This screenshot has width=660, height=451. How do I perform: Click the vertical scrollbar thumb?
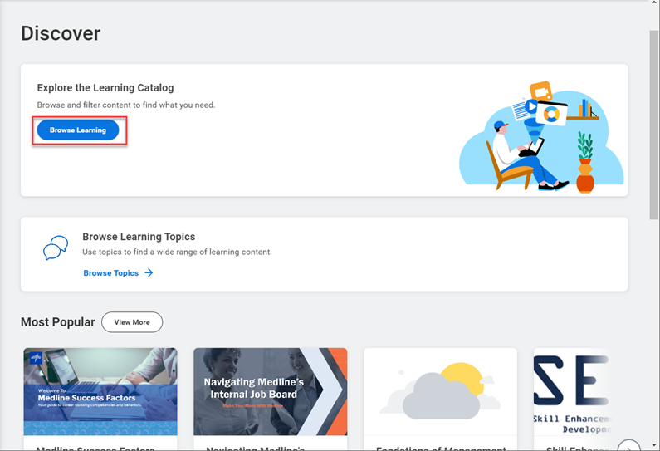tap(654, 125)
